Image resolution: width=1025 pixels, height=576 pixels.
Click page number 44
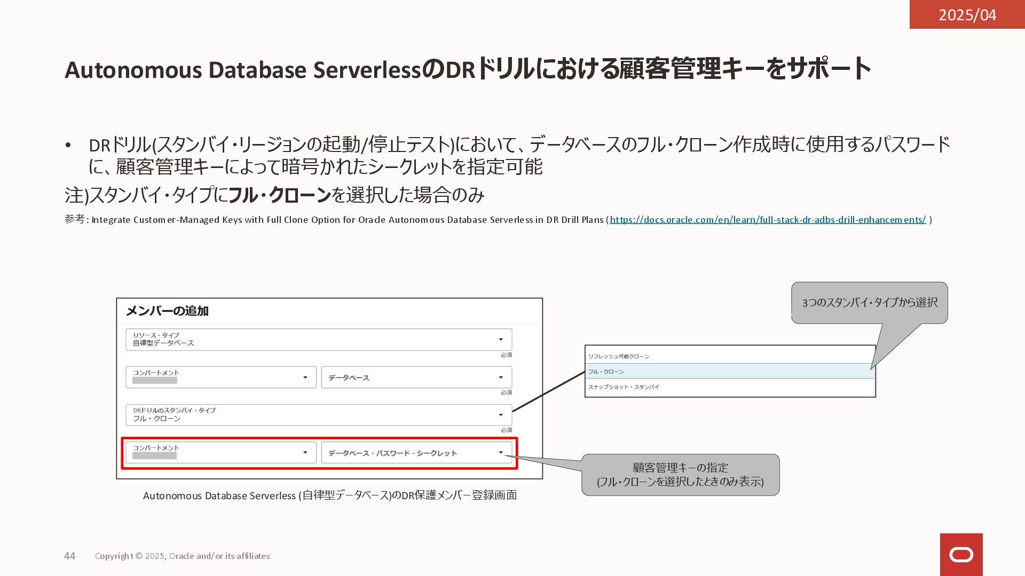pyautogui.click(x=70, y=556)
